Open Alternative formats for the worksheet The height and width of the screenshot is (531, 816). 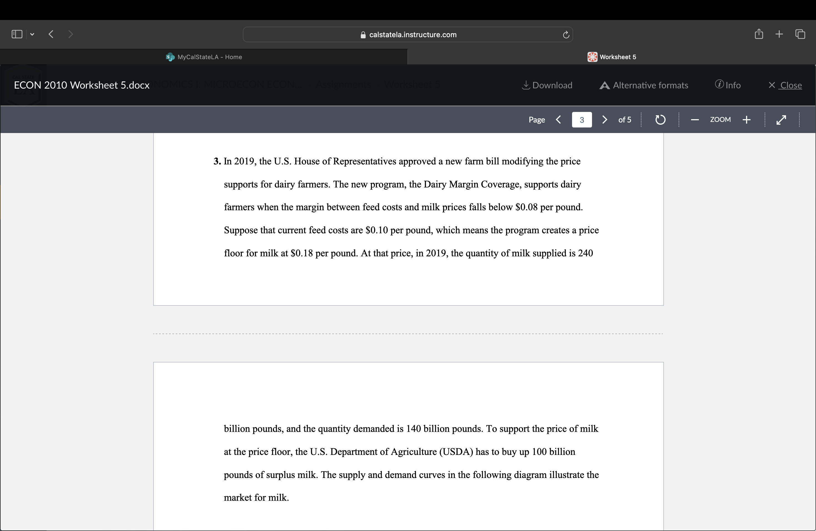click(x=643, y=85)
